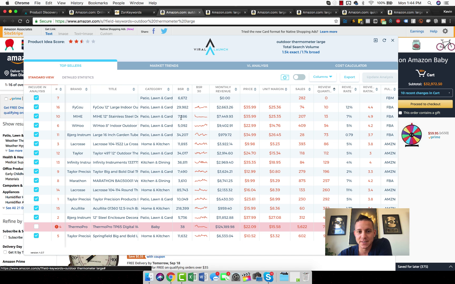The image size is (455, 284).
Task: Switch to VL Analysis tab
Action: 258,65
